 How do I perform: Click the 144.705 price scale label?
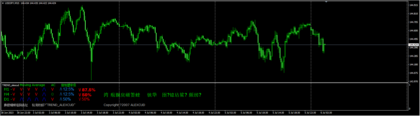pos(414,22)
